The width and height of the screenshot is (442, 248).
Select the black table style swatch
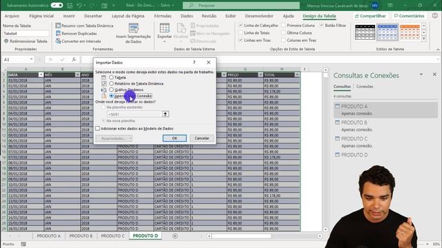[365, 32]
